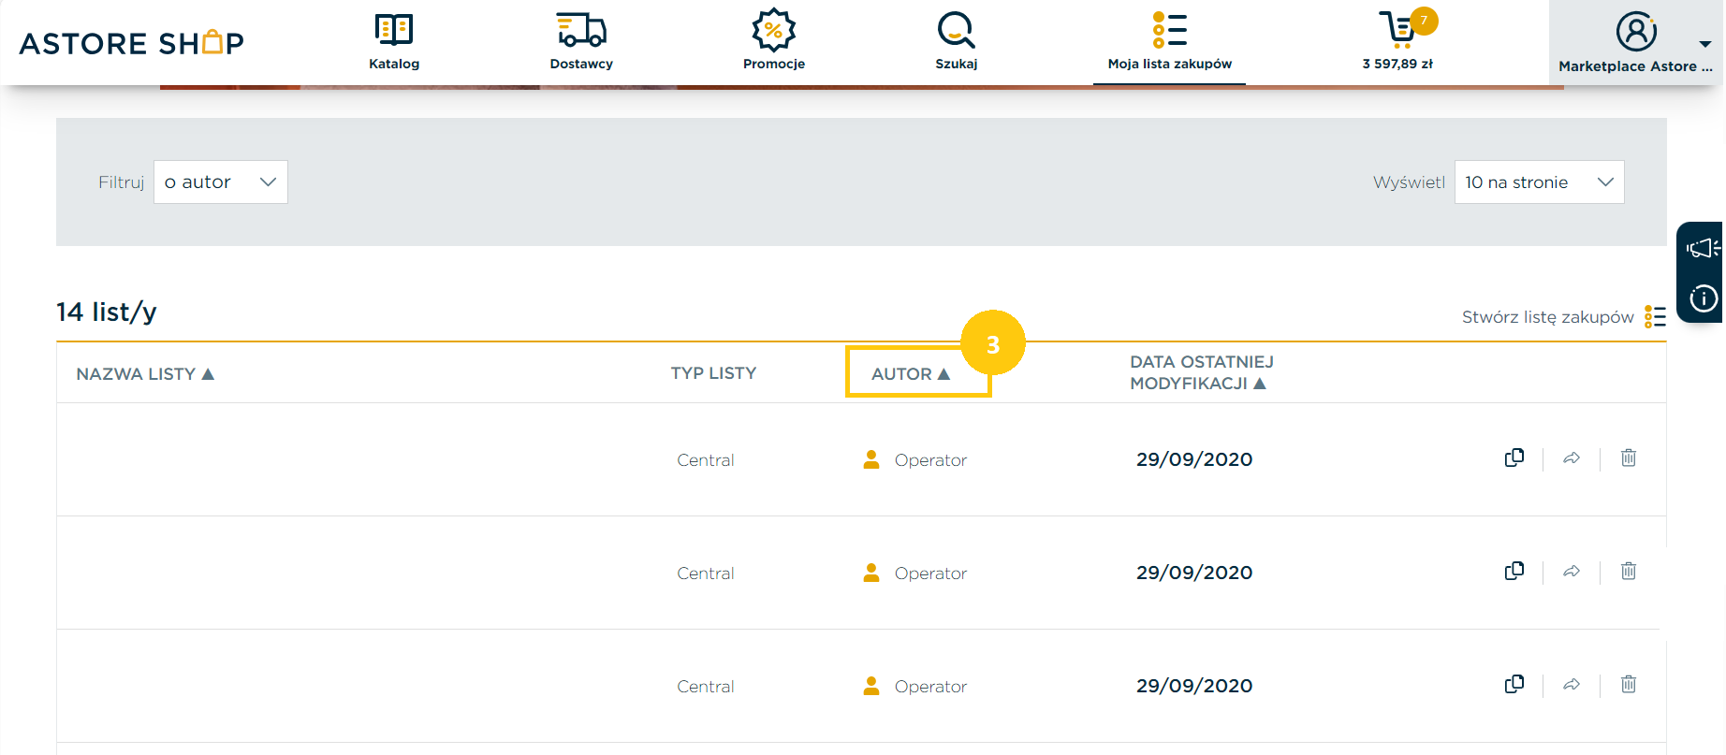
Task: Click the Dostawcy menu label
Action: pyautogui.click(x=581, y=64)
